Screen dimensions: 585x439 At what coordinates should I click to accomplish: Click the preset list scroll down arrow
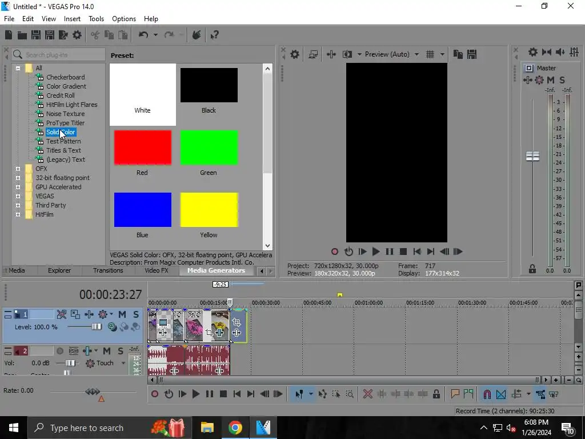pyautogui.click(x=267, y=246)
